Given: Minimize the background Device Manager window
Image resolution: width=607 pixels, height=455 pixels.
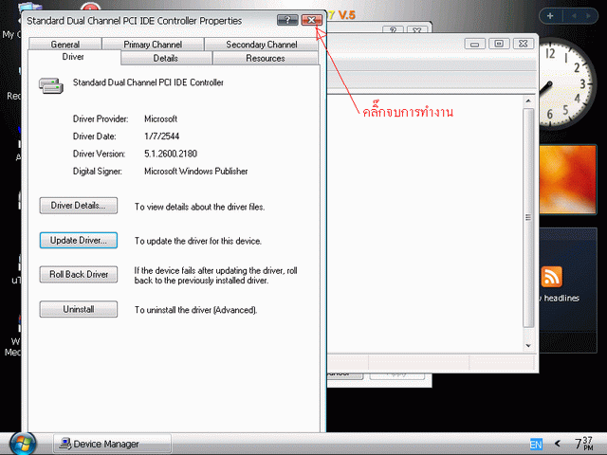Looking at the screenshot, I should [474, 44].
